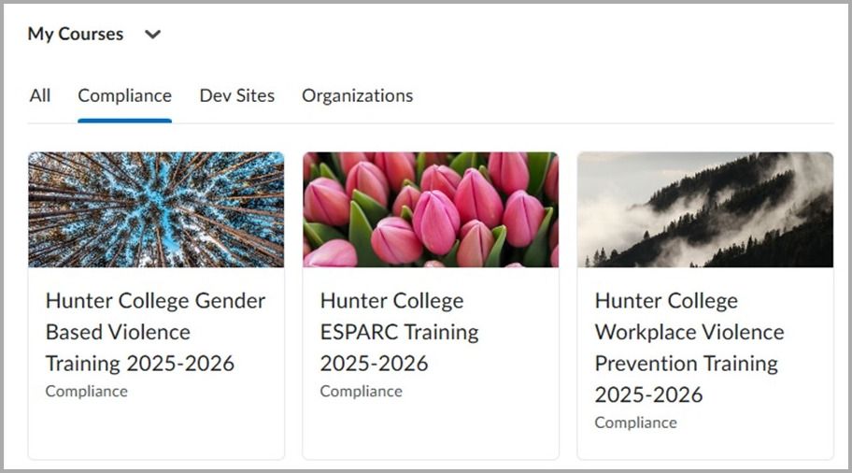This screenshot has width=852, height=473.
Task: Click Compliance label under Gender Based Violence course
Action: (87, 392)
